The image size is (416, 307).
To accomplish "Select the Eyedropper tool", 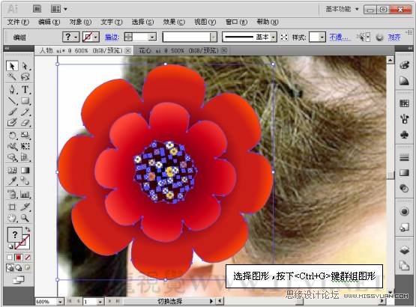I will coord(12,181).
